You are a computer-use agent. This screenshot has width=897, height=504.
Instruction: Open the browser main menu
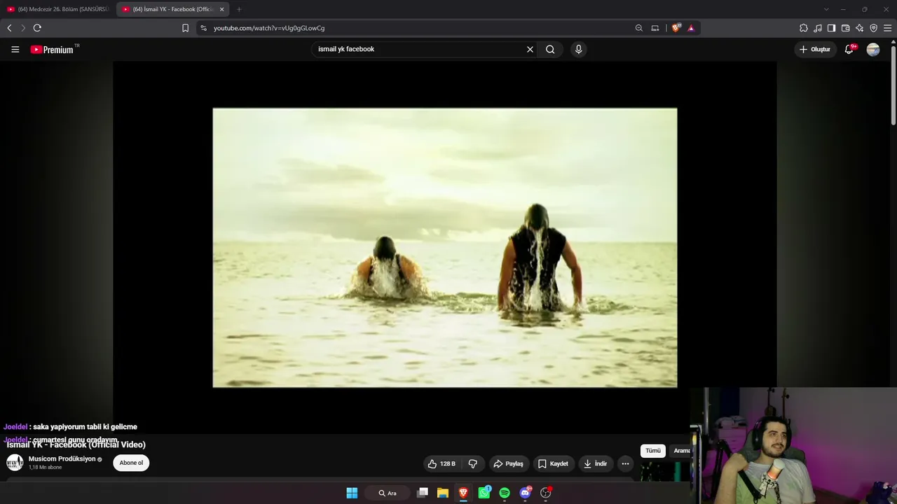887,28
